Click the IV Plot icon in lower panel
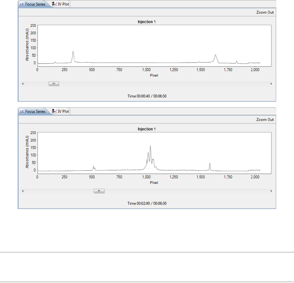 pos(54,111)
